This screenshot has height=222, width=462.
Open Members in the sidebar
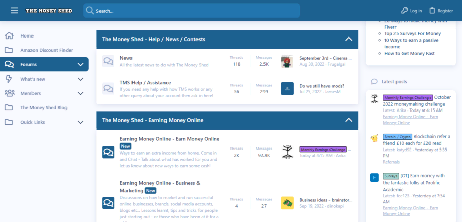[30, 93]
